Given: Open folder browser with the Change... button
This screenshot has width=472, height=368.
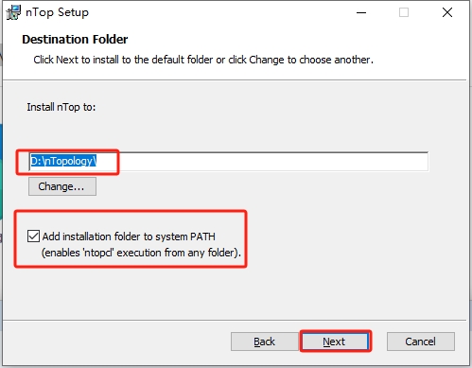Looking at the screenshot, I should coord(62,186).
